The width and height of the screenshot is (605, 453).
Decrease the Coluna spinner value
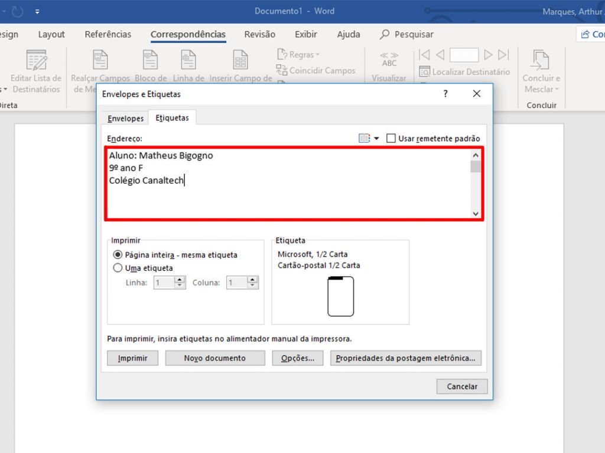coord(252,286)
